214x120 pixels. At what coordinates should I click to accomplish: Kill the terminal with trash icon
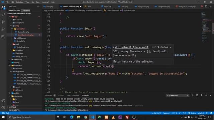click(202, 95)
